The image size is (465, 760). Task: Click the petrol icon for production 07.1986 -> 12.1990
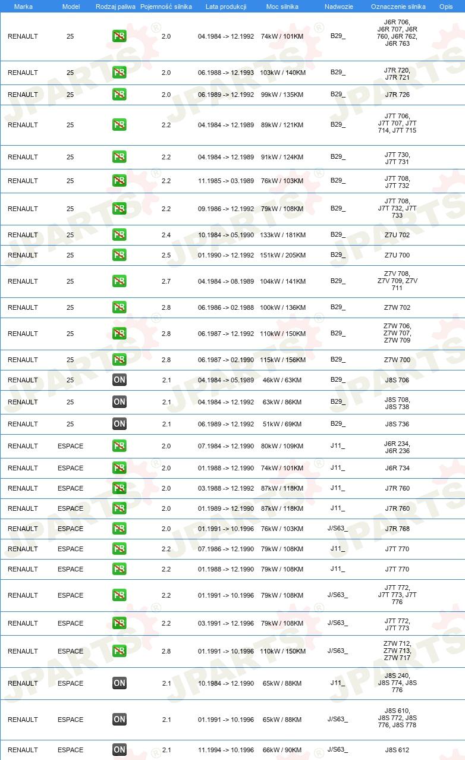120,549
